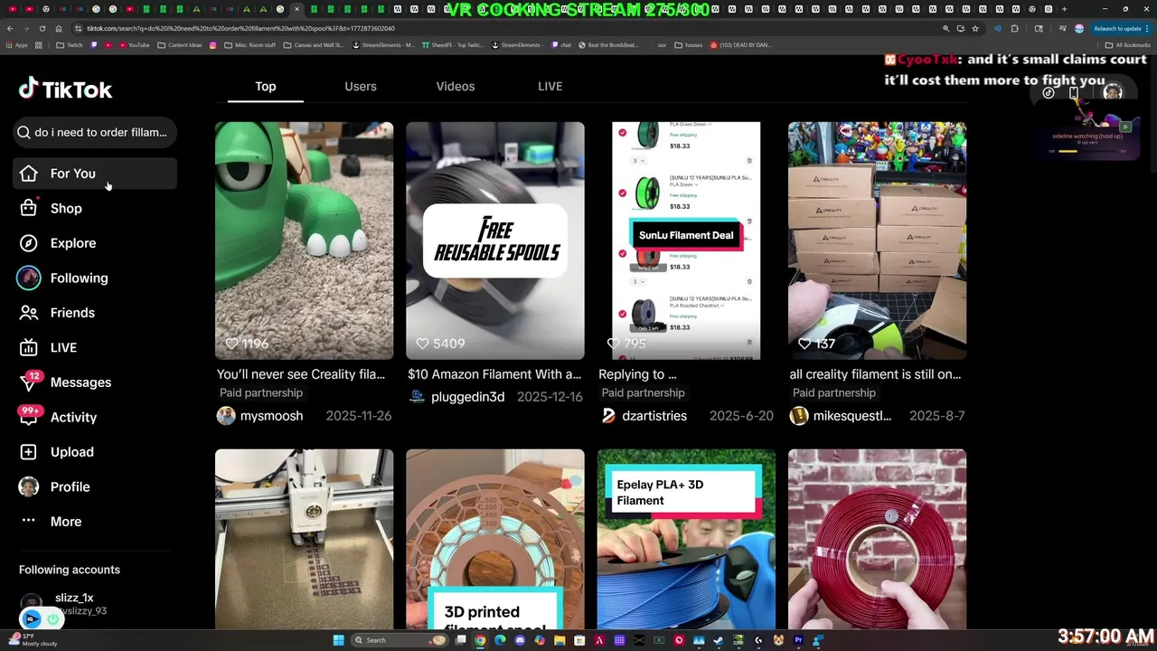Switch to the LIVE results tab
The height and width of the screenshot is (651, 1157).
pyautogui.click(x=550, y=87)
